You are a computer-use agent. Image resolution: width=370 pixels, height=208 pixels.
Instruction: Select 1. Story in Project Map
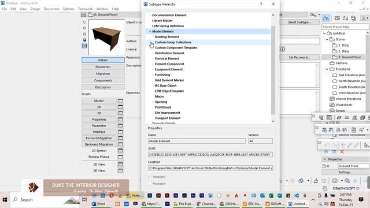tap(344, 51)
